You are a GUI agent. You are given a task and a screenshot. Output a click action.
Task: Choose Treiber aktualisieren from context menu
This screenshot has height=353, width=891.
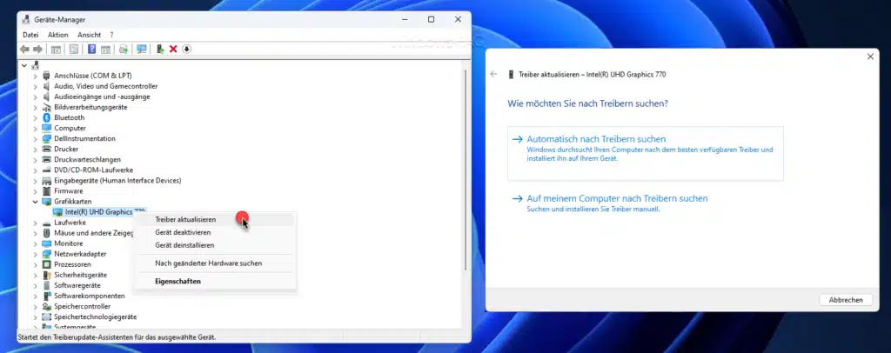click(214, 220)
